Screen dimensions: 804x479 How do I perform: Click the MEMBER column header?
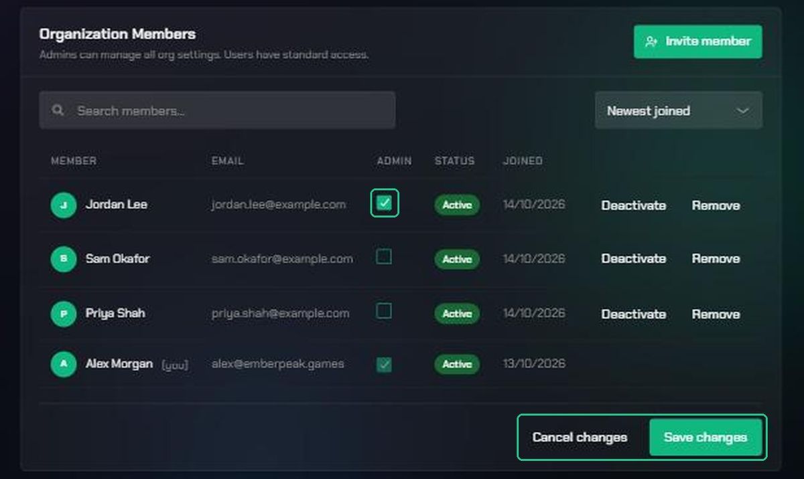(74, 161)
